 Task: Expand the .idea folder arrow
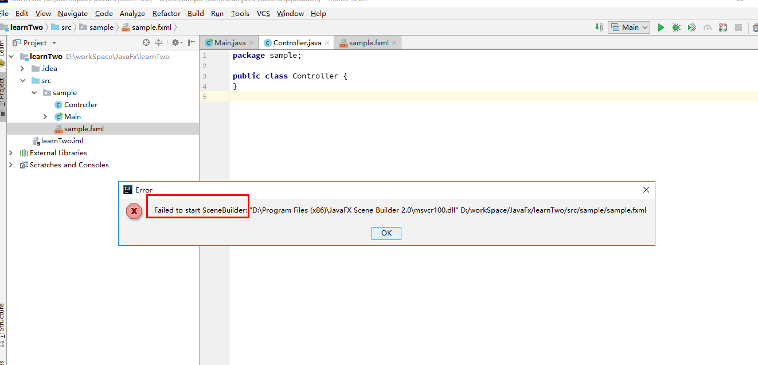(x=23, y=69)
